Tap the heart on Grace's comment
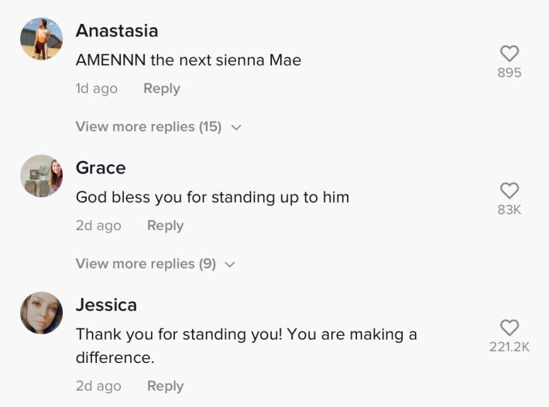 click(509, 190)
